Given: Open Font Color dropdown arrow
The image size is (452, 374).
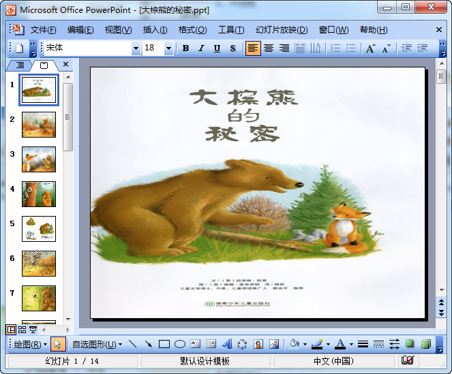Looking at the screenshot, I should 351,344.
